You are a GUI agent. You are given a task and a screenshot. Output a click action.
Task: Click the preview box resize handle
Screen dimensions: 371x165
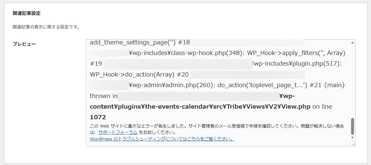click(352, 143)
